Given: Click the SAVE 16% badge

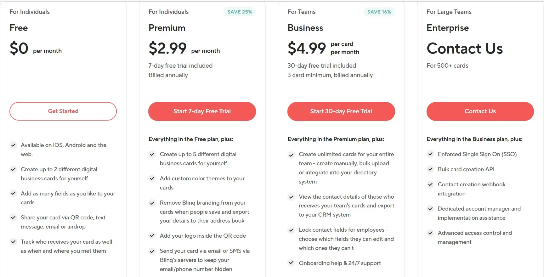Looking at the screenshot, I should [379, 12].
